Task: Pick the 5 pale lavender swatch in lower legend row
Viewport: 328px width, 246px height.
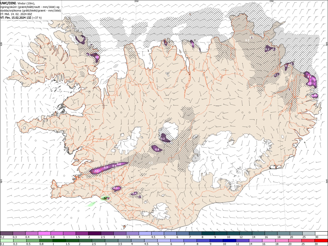Action: pos(164,241)
